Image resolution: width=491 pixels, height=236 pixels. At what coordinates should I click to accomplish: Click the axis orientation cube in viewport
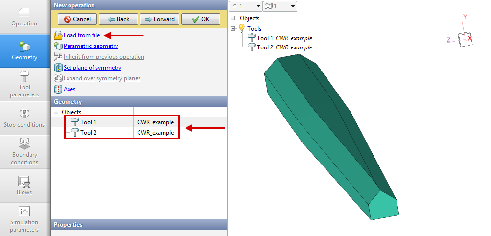[464, 39]
